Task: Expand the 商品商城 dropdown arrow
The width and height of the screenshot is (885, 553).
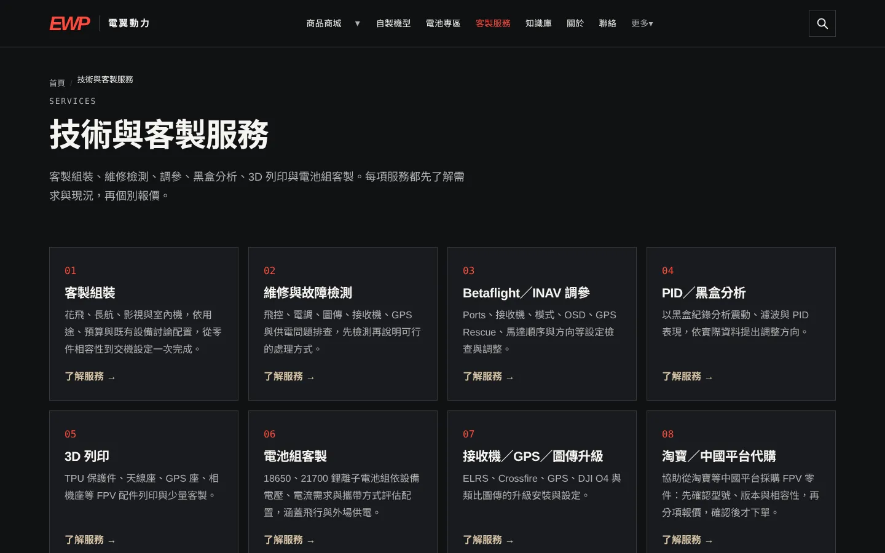Action: pos(357,23)
